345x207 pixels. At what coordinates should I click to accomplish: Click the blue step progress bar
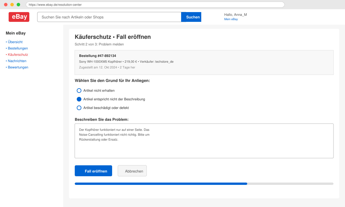tap(161, 183)
